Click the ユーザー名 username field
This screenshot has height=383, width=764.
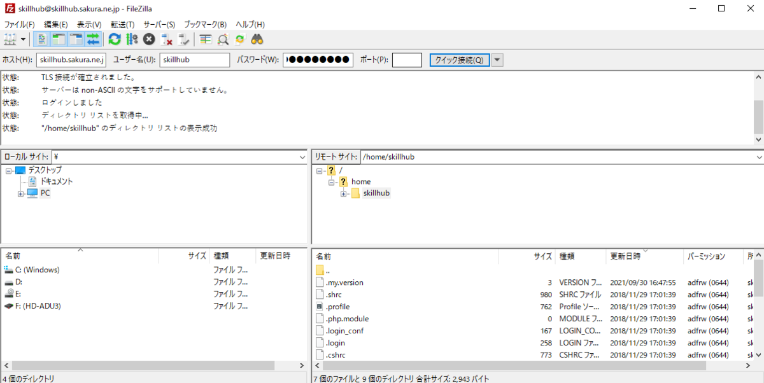pyautogui.click(x=194, y=60)
